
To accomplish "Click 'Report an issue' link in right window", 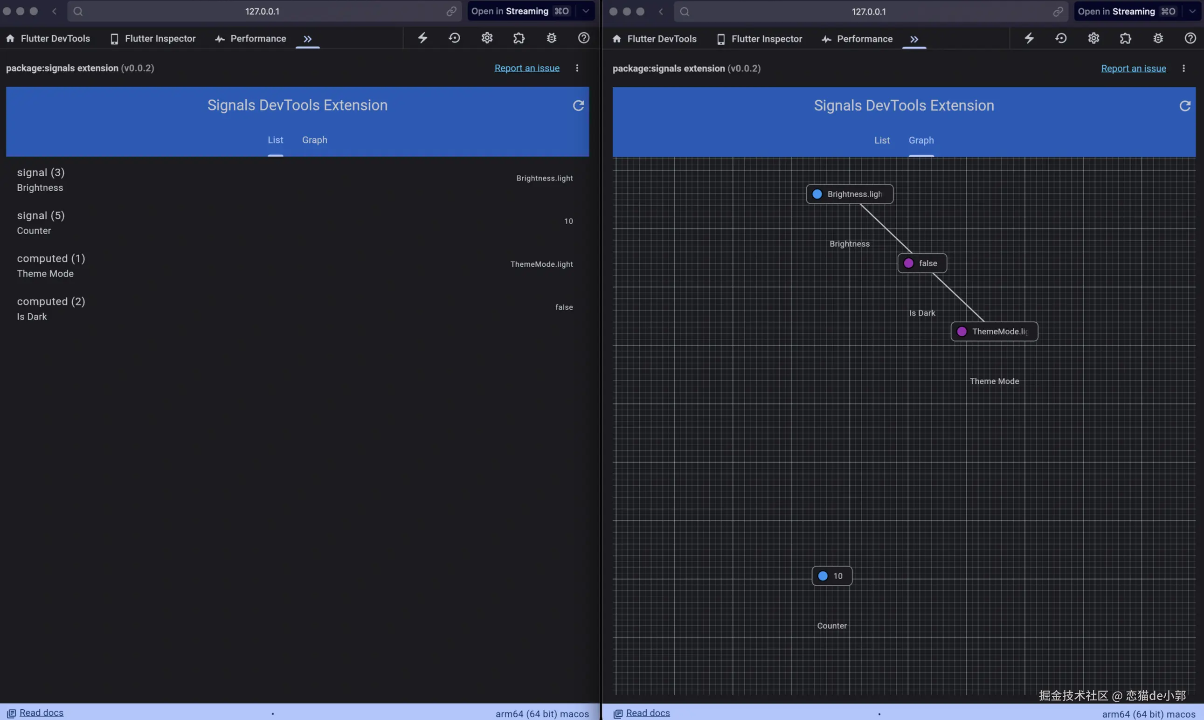I will (x=1133, y=69).
